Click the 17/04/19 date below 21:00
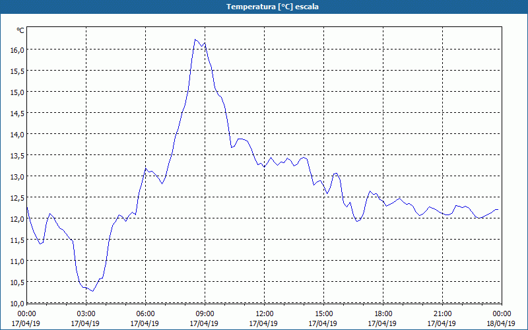 pyautogui.click(x=442, y=323)
